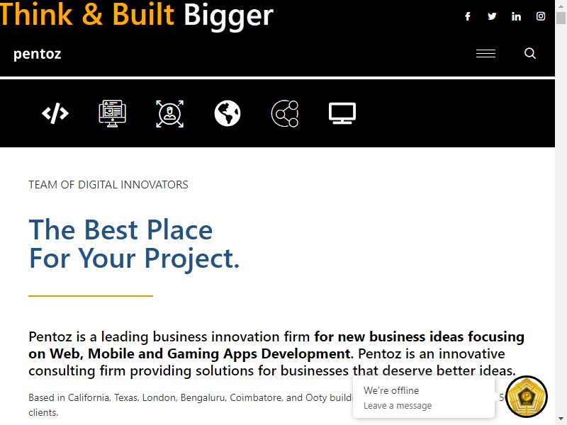Viewport: 567px width, 425px height.
Task: Open the Twitter social icon
Action: tap(492, 16)
